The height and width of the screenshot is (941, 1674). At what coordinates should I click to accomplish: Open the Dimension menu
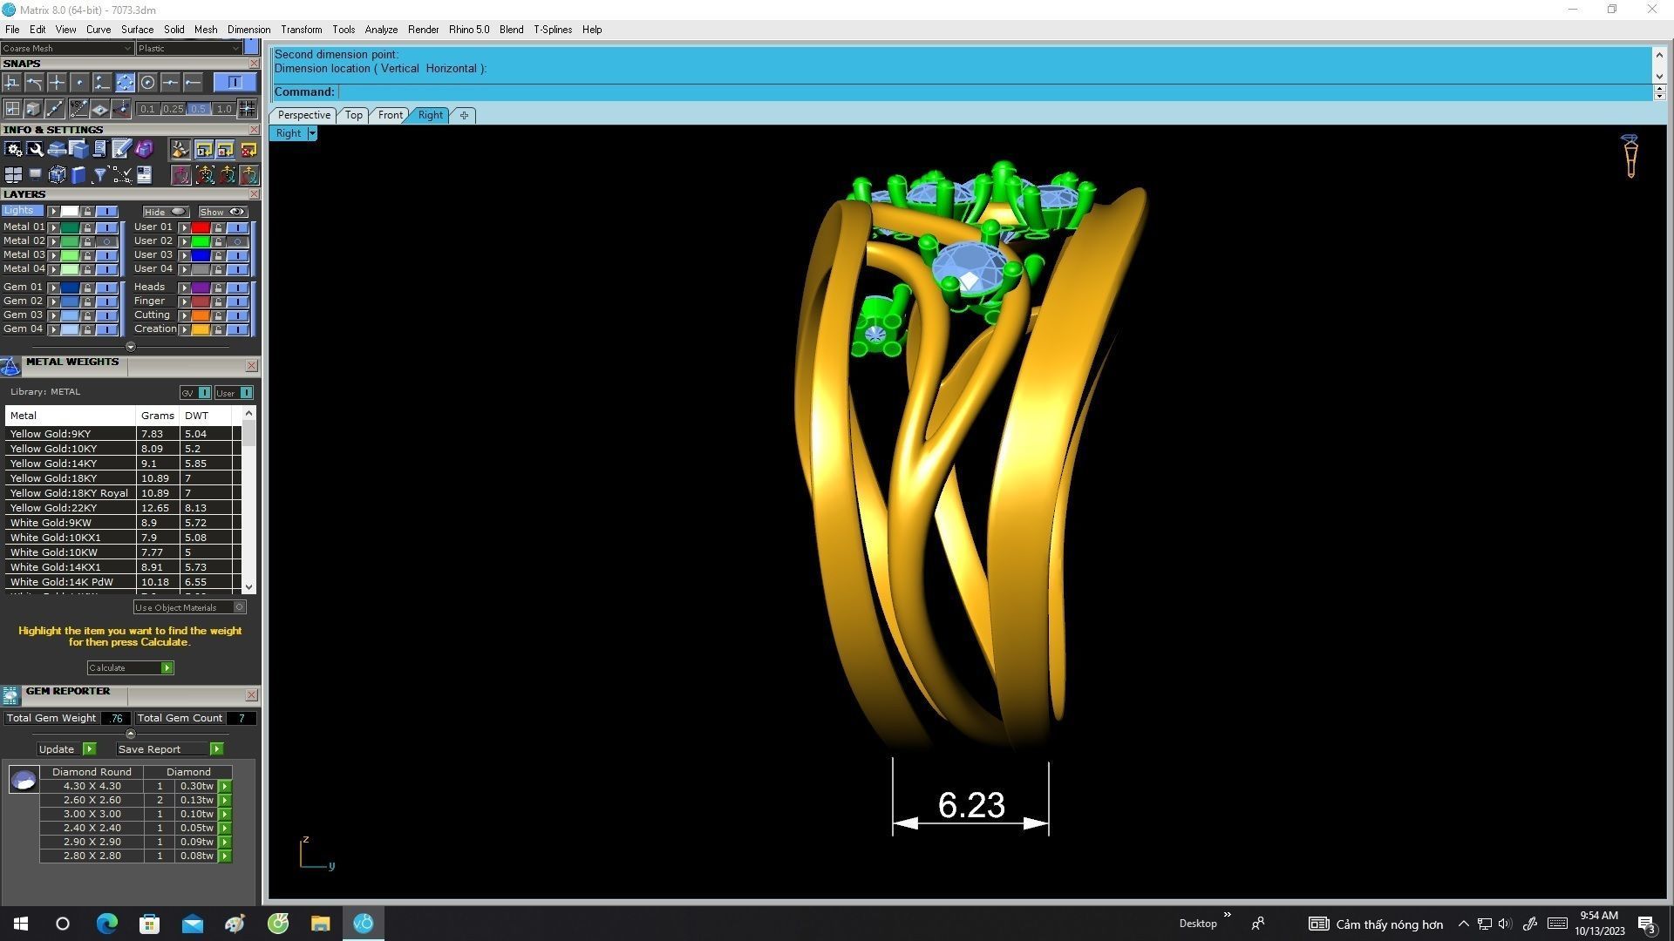click(x=248, y=30)
